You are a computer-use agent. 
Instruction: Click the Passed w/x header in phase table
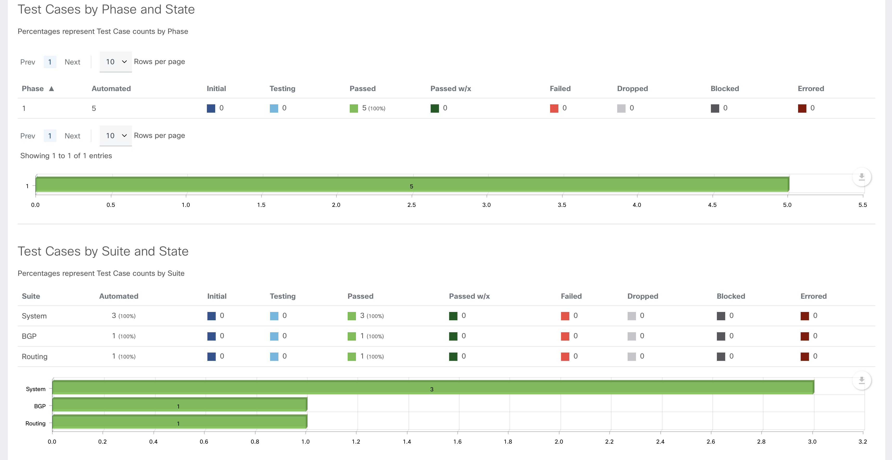point(450,89)
